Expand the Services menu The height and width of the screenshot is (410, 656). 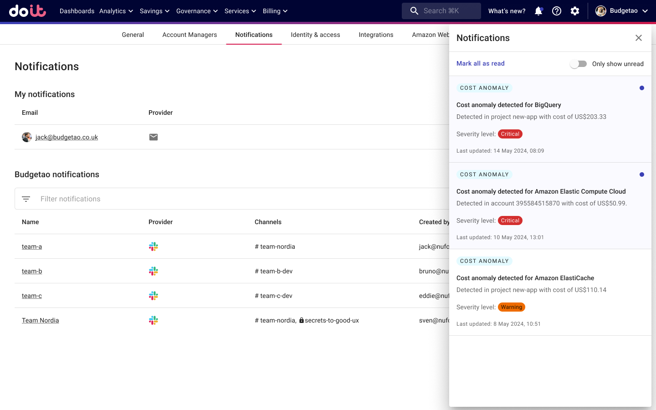[x=241, y=11]
